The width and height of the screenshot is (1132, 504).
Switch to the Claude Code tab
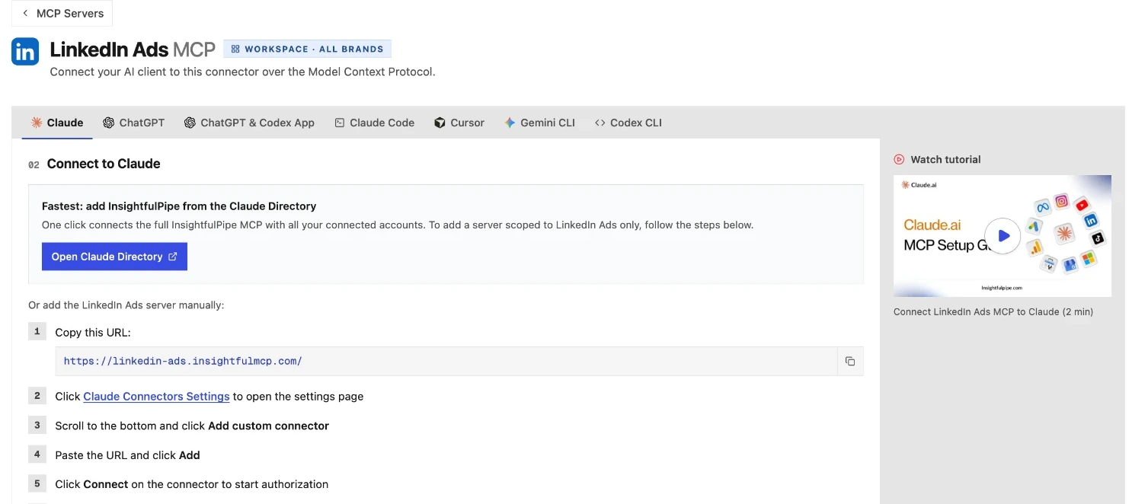[374, 123]
